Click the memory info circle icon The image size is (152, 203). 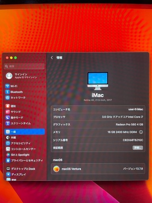(x=141, y=132)
